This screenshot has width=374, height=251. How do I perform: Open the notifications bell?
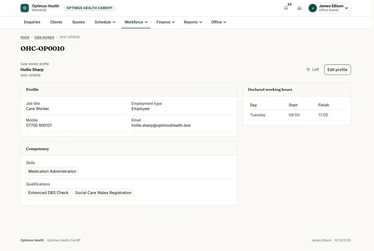coord(286,8)
